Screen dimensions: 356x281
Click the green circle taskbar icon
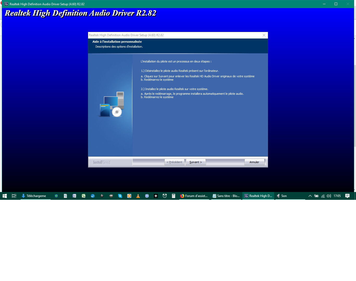[56, 196]
